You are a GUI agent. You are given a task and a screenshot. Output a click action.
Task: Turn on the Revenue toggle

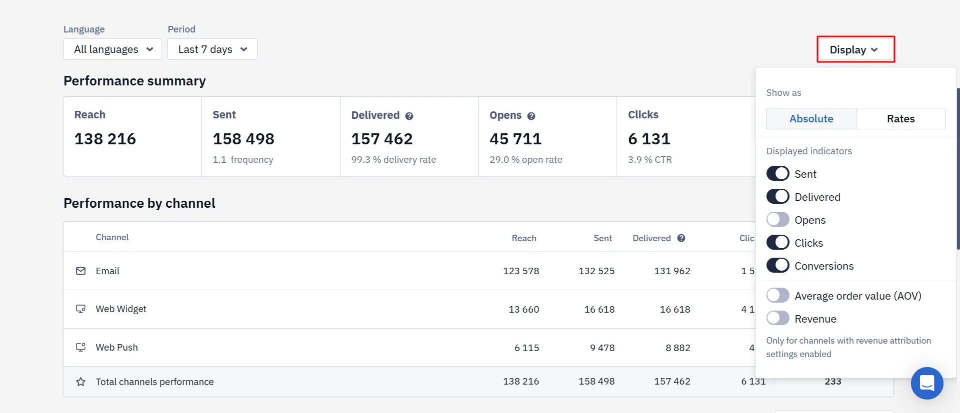coord(778,319)
